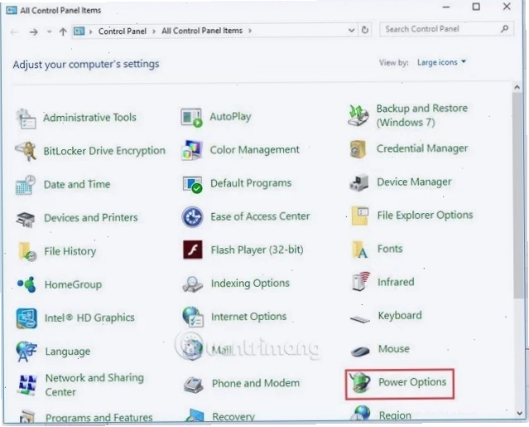Click the HomeGroup icon
Viewport: 529px width, 427px height.
click(x=26, y=284)
